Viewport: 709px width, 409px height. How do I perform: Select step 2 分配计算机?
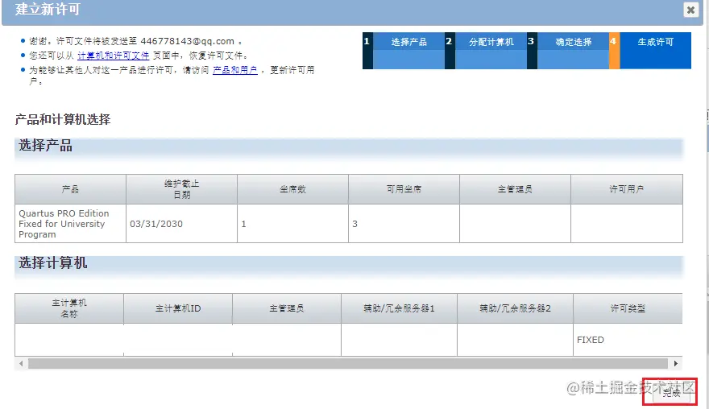point(486,50)
